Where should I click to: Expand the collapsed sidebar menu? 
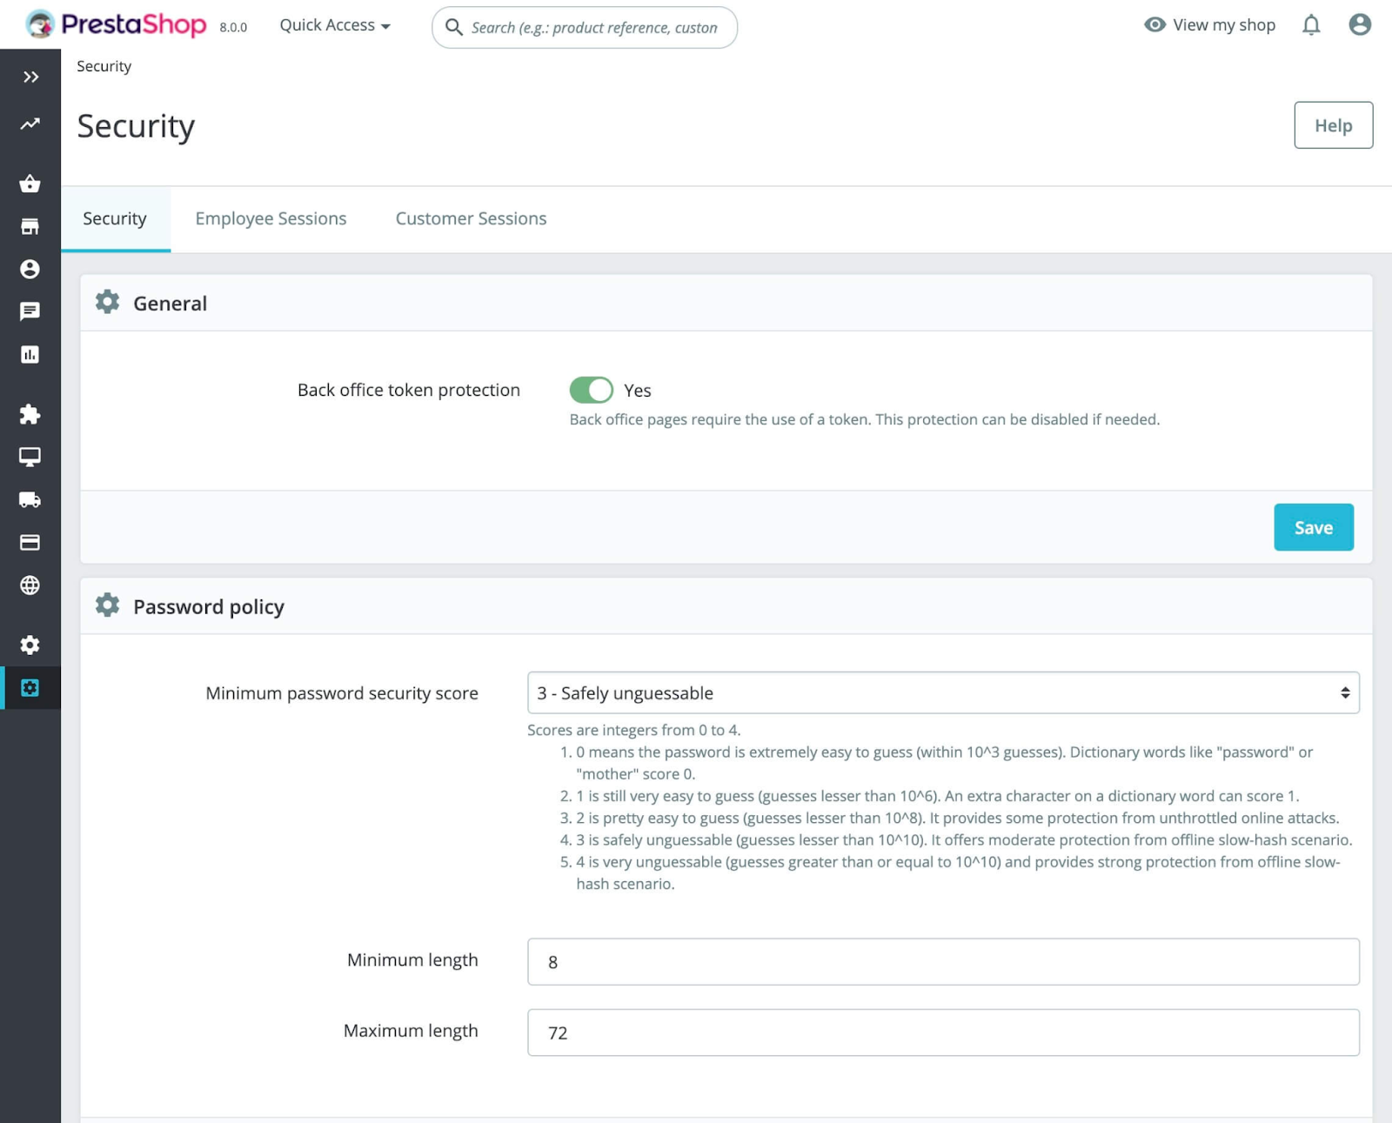pos(30,77)
